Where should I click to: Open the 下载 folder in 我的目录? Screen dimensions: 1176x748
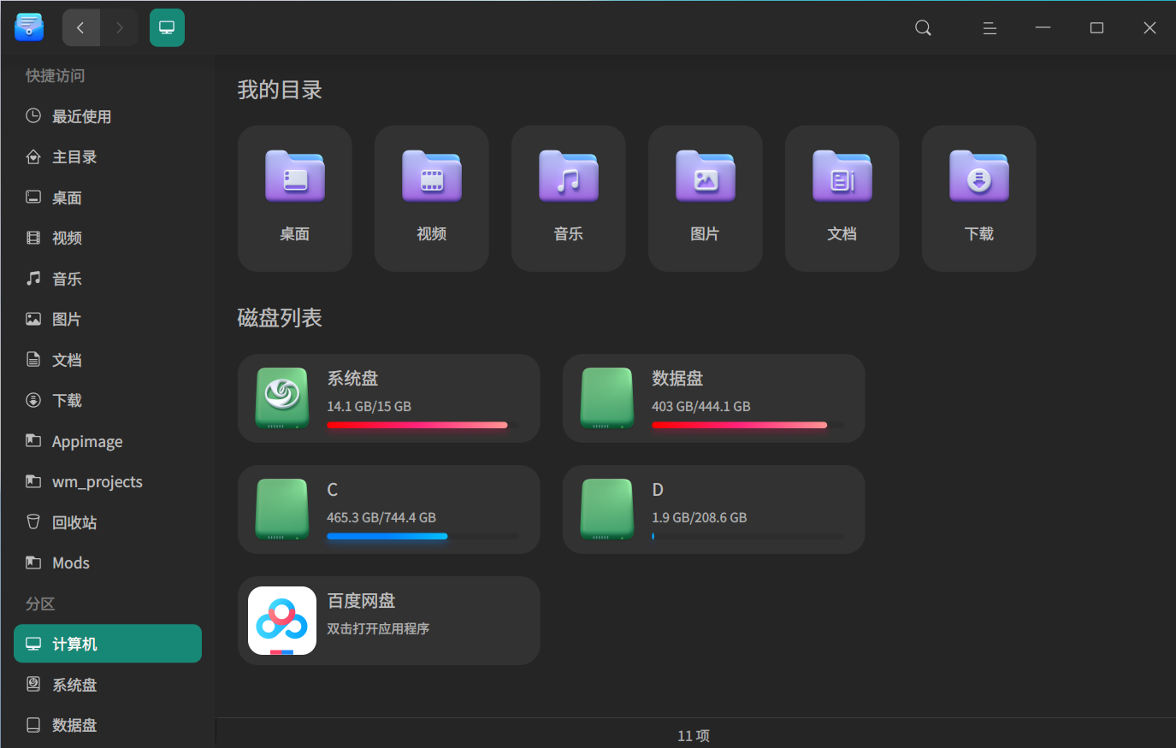pos(979,198)
